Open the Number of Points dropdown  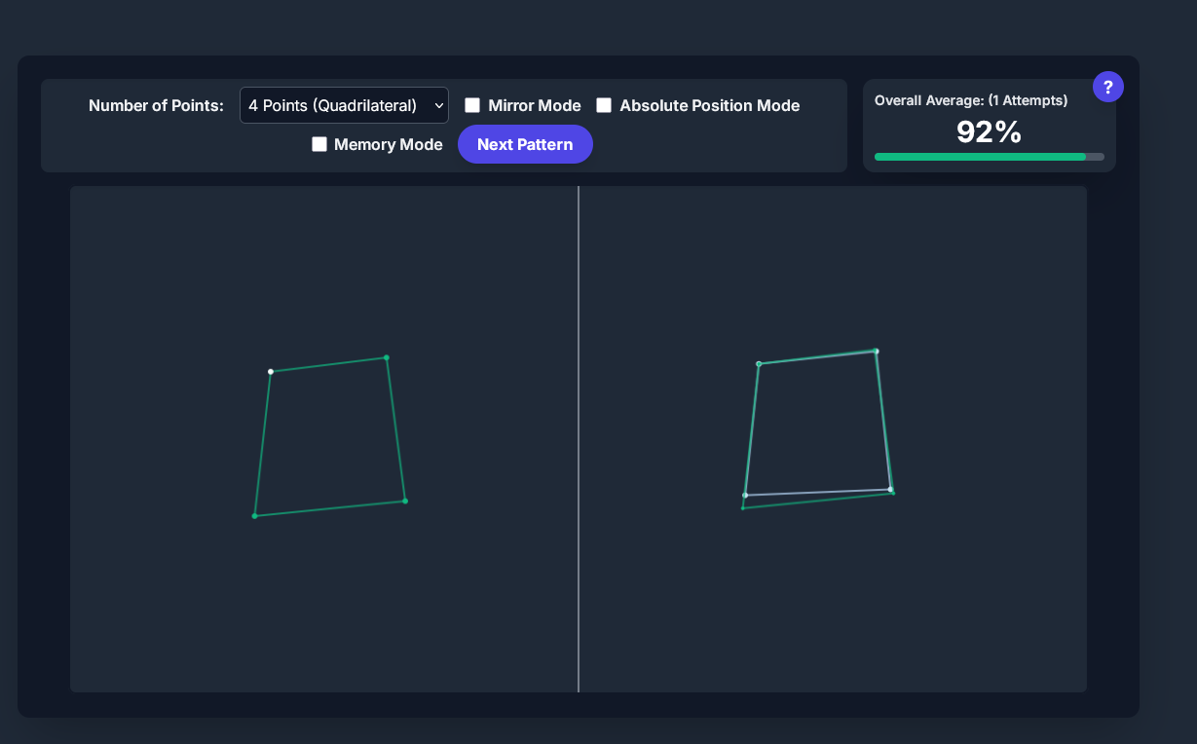click(344, 105)
